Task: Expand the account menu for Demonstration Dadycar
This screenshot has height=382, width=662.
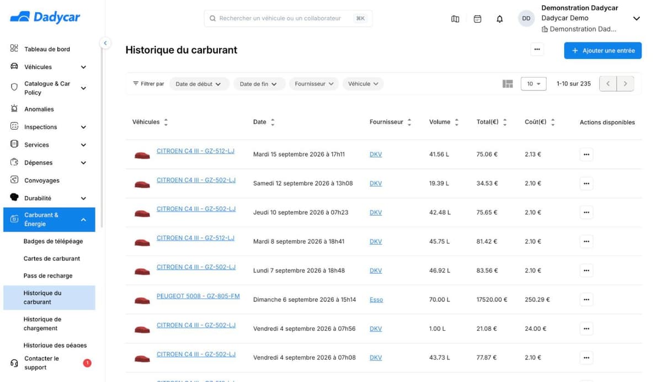Action: [636, 19]
